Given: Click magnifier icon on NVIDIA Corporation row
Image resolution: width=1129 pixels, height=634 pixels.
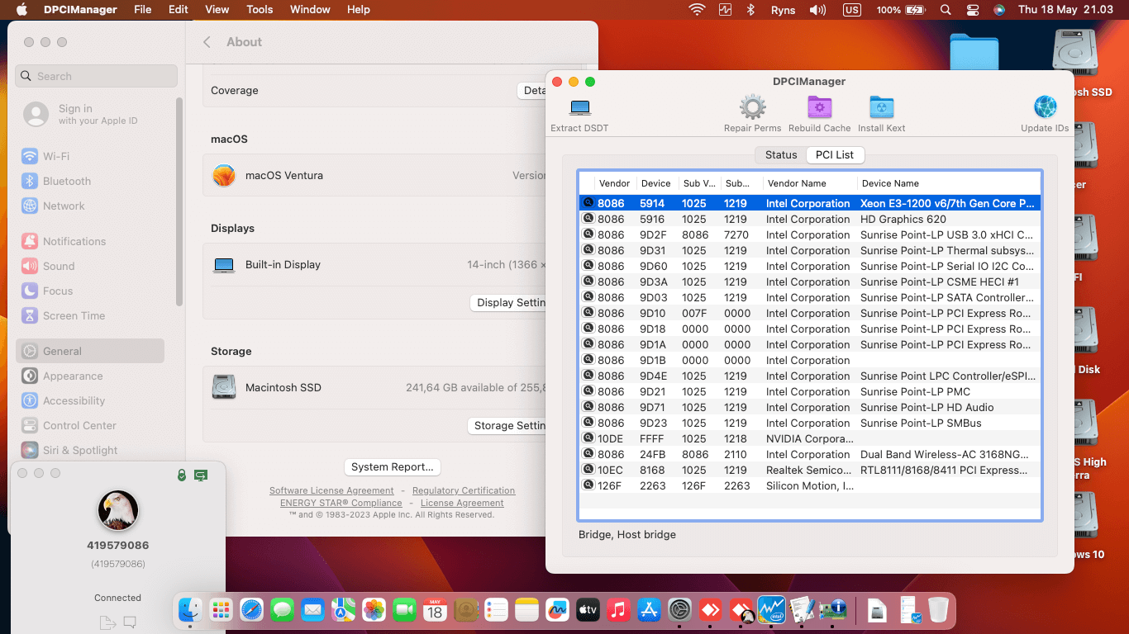Looking at the screenshot, I should 588,438.
